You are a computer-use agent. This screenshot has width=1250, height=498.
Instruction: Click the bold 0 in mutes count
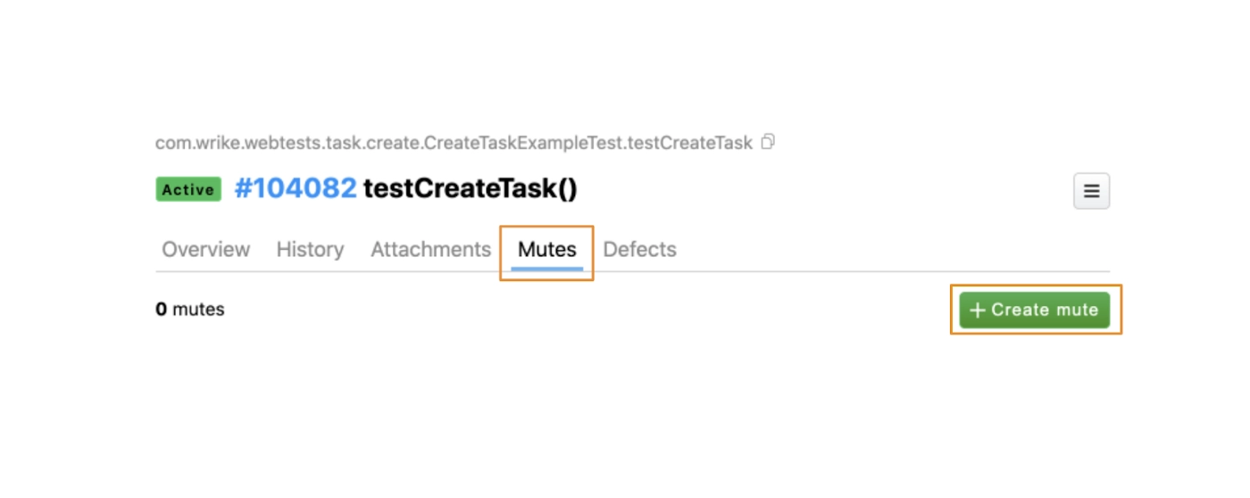tap(161, 310)
